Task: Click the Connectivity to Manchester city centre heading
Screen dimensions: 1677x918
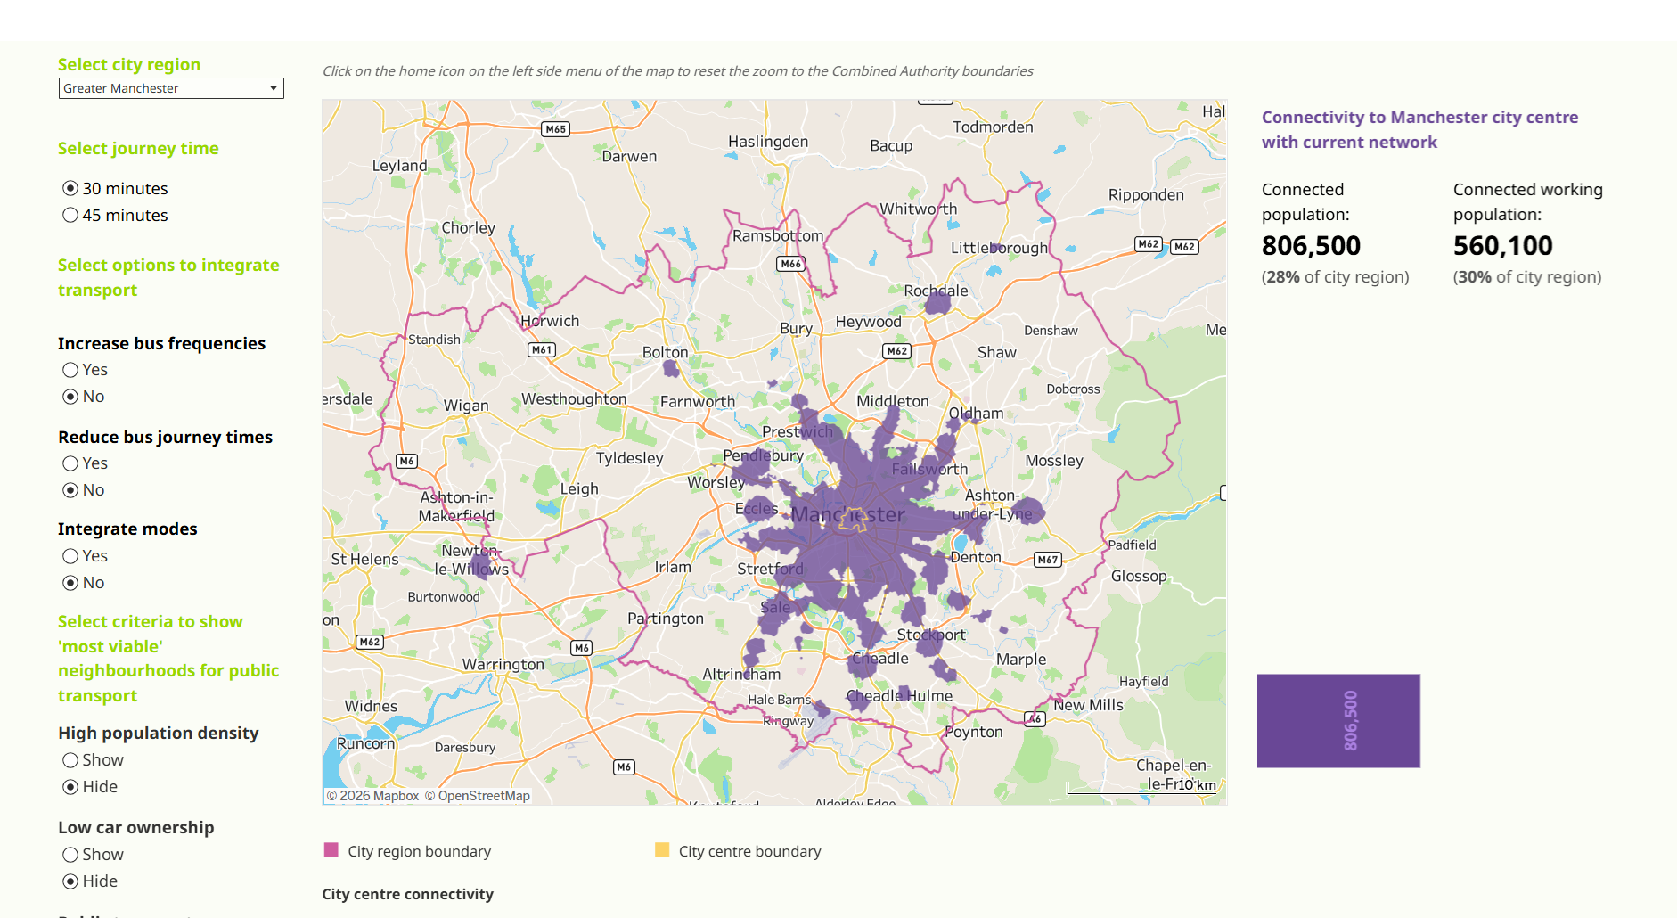Action: pos(1420,129)
